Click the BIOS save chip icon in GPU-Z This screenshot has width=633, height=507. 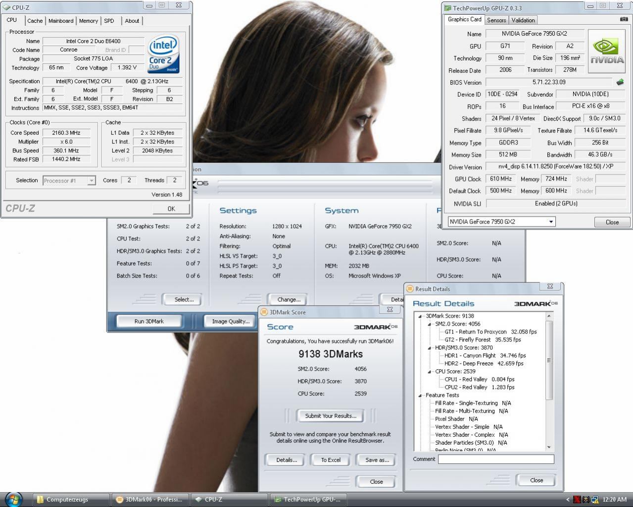[620, 82]
